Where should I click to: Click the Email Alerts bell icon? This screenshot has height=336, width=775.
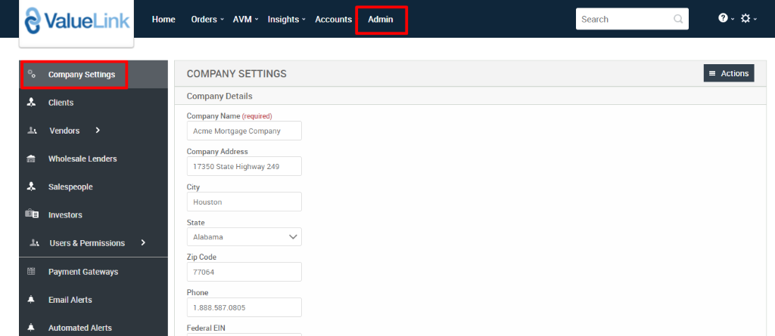[x=32, y=300]
